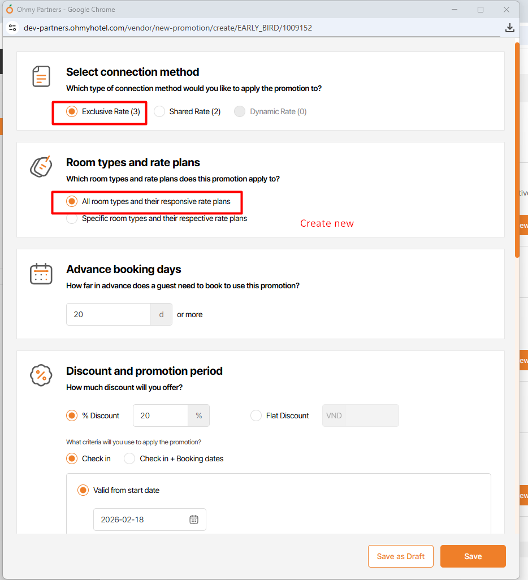The image size is (528, 580).
Task: Click the calendar icon in the start date field
Action: [x=194, y=520]
